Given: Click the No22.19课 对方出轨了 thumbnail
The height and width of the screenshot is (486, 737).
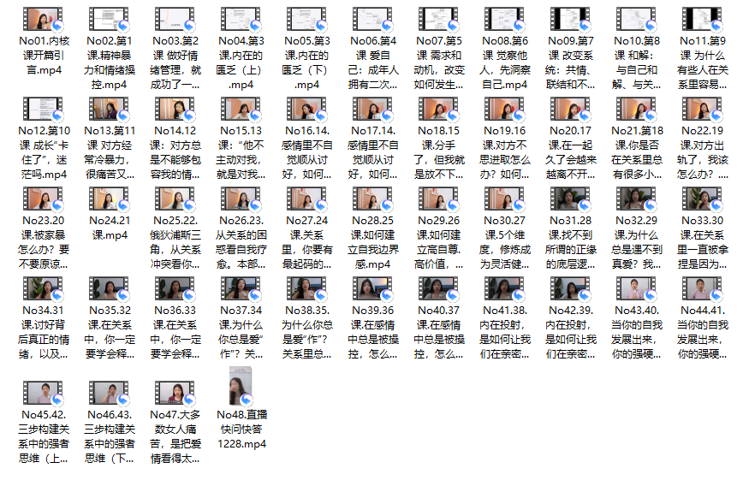Looking at the screenshot, I should [x=704, y=109].
